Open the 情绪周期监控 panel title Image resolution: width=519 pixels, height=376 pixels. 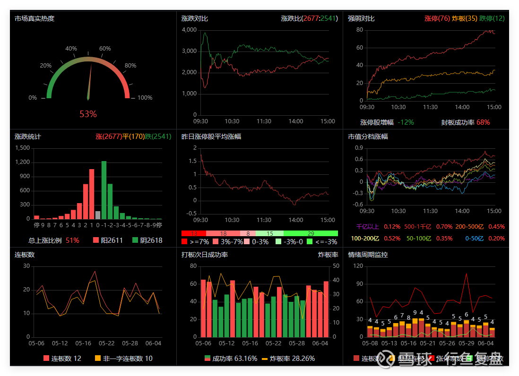(x=368, y=255)
